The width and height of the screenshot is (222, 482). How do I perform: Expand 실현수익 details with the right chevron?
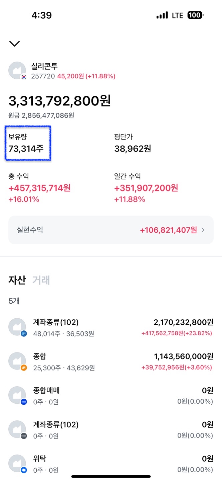[x=203, y=230]
